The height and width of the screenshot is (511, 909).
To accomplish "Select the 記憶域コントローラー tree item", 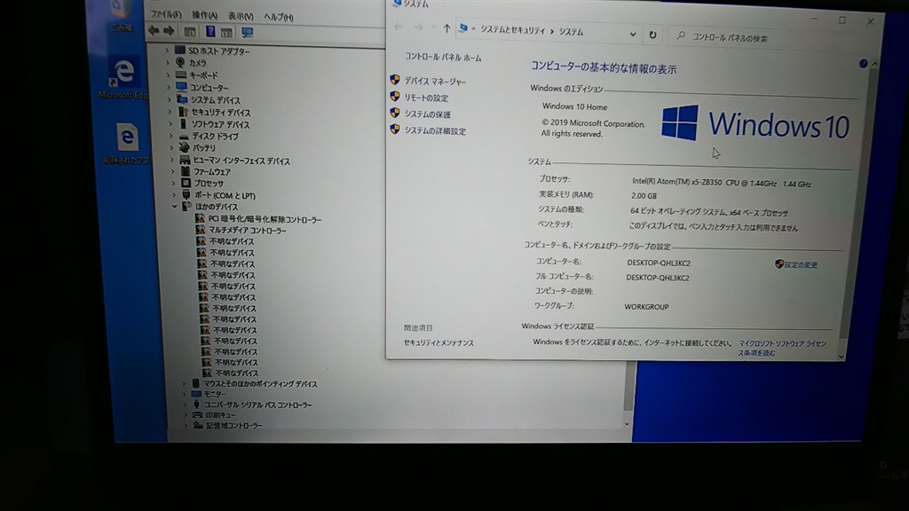I will click(x=234, y=426).
